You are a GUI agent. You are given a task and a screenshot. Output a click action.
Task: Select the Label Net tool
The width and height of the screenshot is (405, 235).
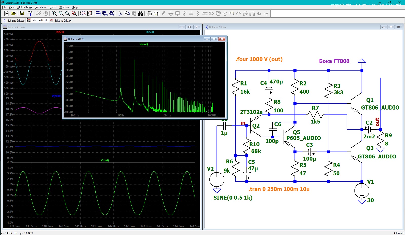pos(178,14)
